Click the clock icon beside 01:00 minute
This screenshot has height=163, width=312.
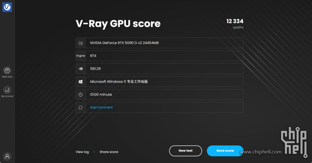pyautogui.click(x=81, y=95)
